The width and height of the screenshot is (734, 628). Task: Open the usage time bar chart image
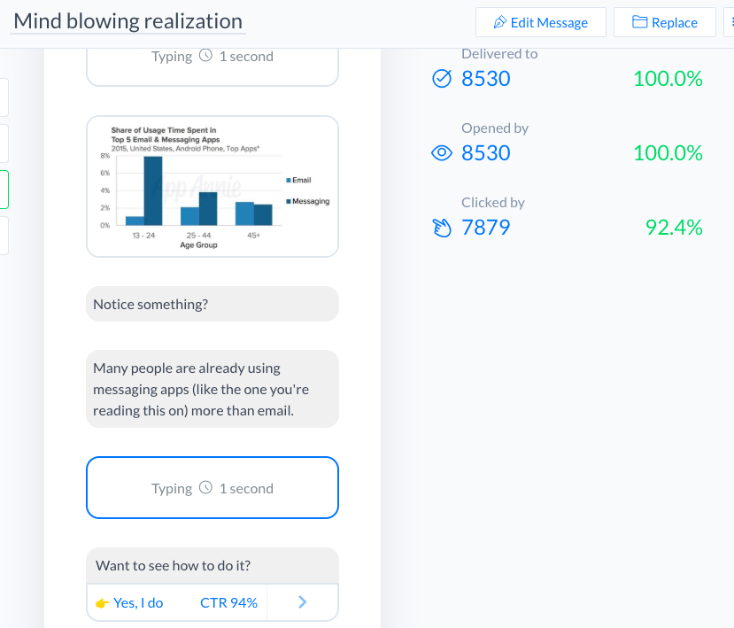click(212, 186)
